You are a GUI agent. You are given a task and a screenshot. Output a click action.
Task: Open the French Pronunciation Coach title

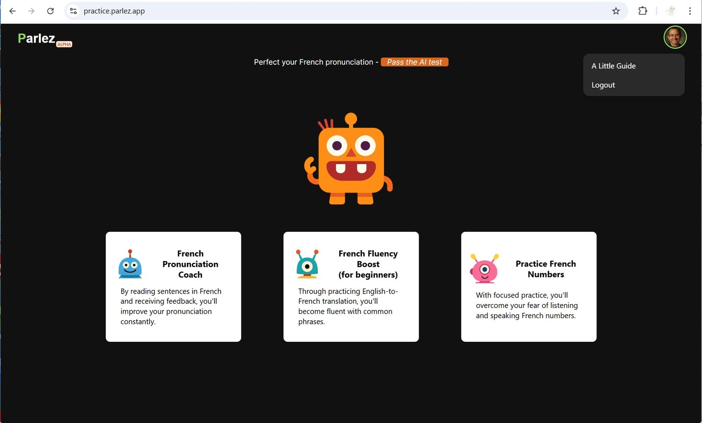click(x=190, y=264)
